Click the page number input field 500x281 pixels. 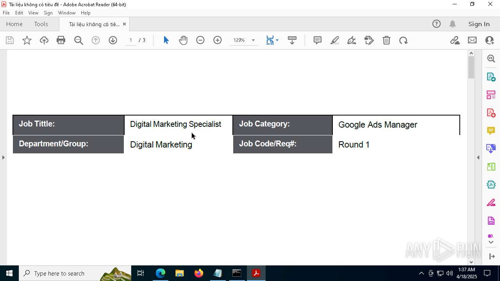(131, 40)
